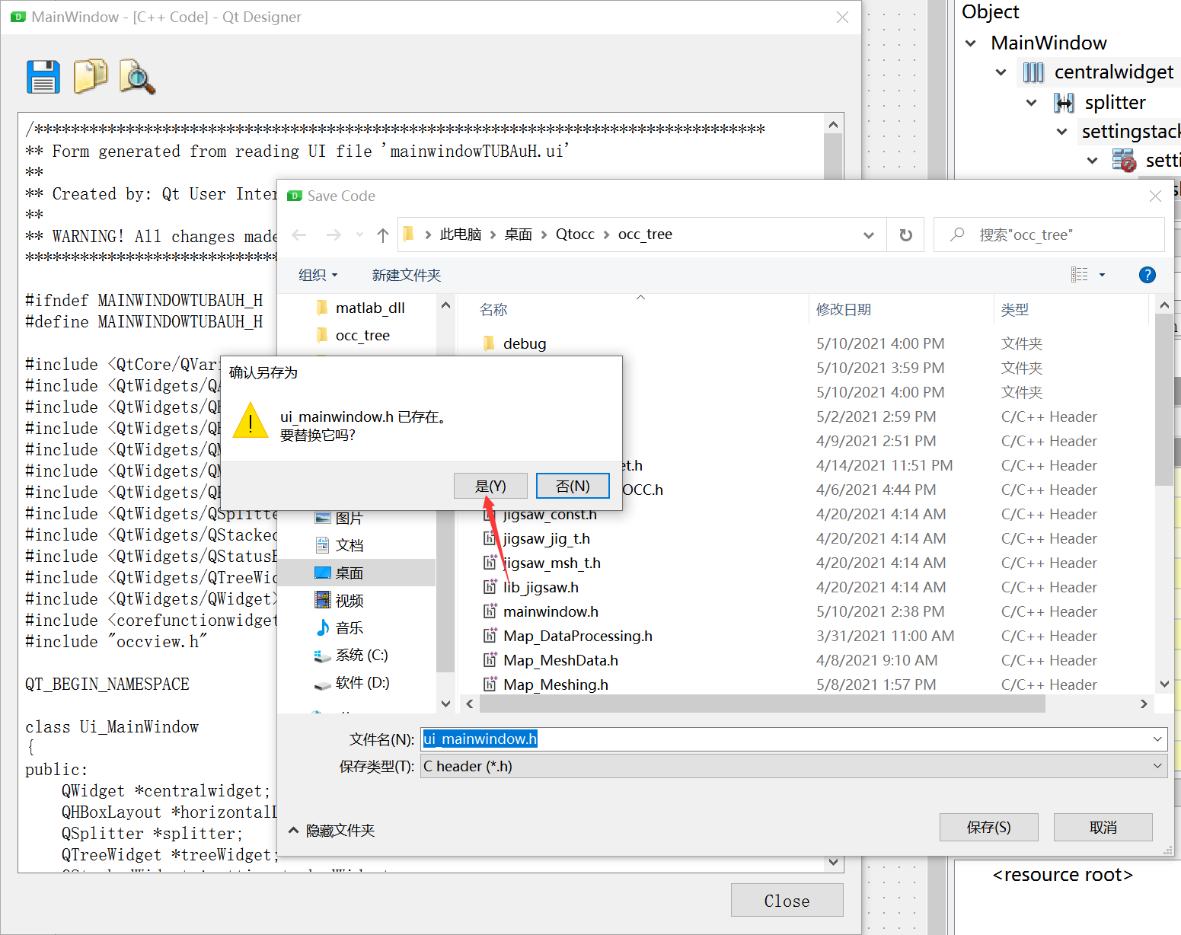Viewport: 1181px width, 935px height.
Task: Refresh the occ_tree folder listing
Action: [905, 235]
